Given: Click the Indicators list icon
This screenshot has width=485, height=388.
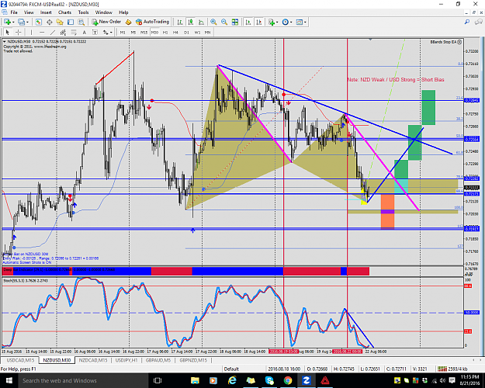Looking at the screenshot, I should click(x=272, y=22).
